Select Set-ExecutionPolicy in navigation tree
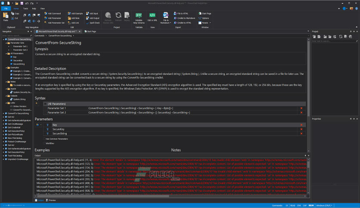 pyautogui.click(x=15, y=152)
